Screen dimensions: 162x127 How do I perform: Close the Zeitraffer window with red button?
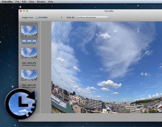[x=21, y=11]
